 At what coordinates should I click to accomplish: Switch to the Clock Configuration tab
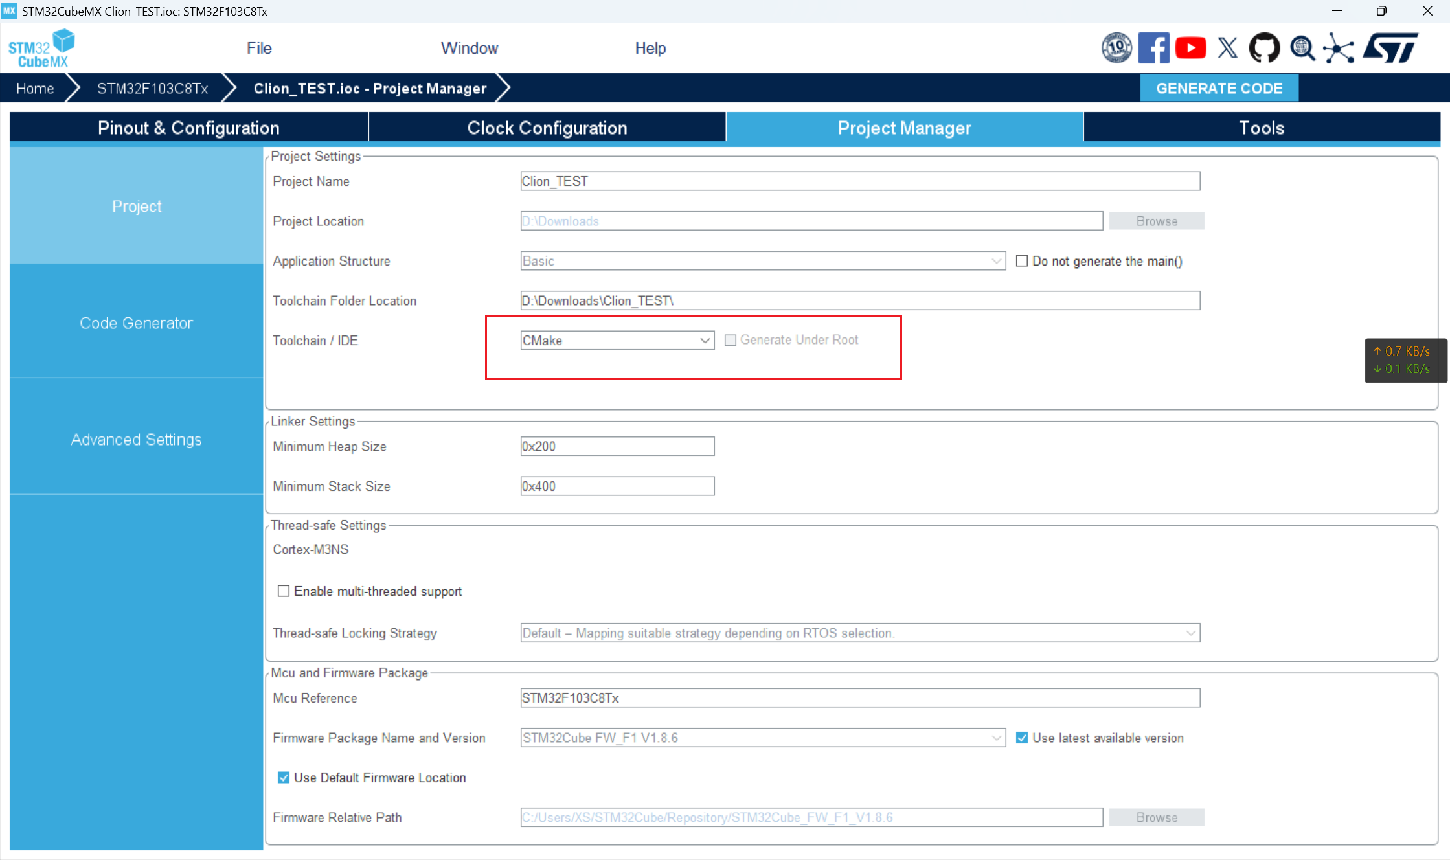point(547,128)
